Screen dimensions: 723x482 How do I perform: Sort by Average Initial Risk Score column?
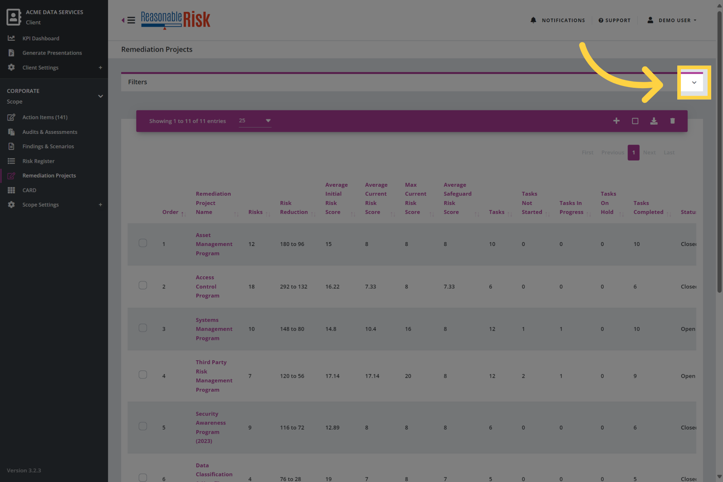point(340,199)
